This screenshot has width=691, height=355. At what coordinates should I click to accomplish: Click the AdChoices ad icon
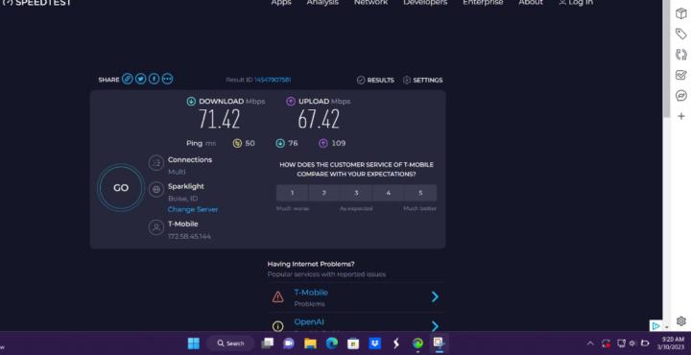click(x=655, y=325)
